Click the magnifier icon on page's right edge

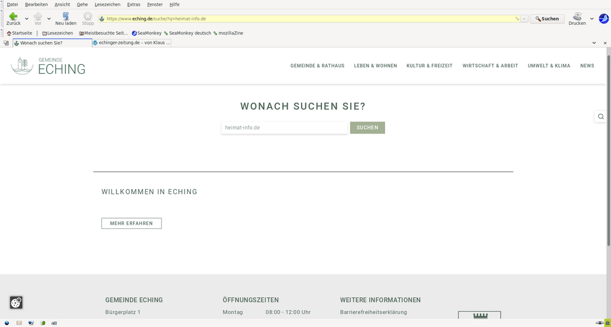tap(601, 116)
